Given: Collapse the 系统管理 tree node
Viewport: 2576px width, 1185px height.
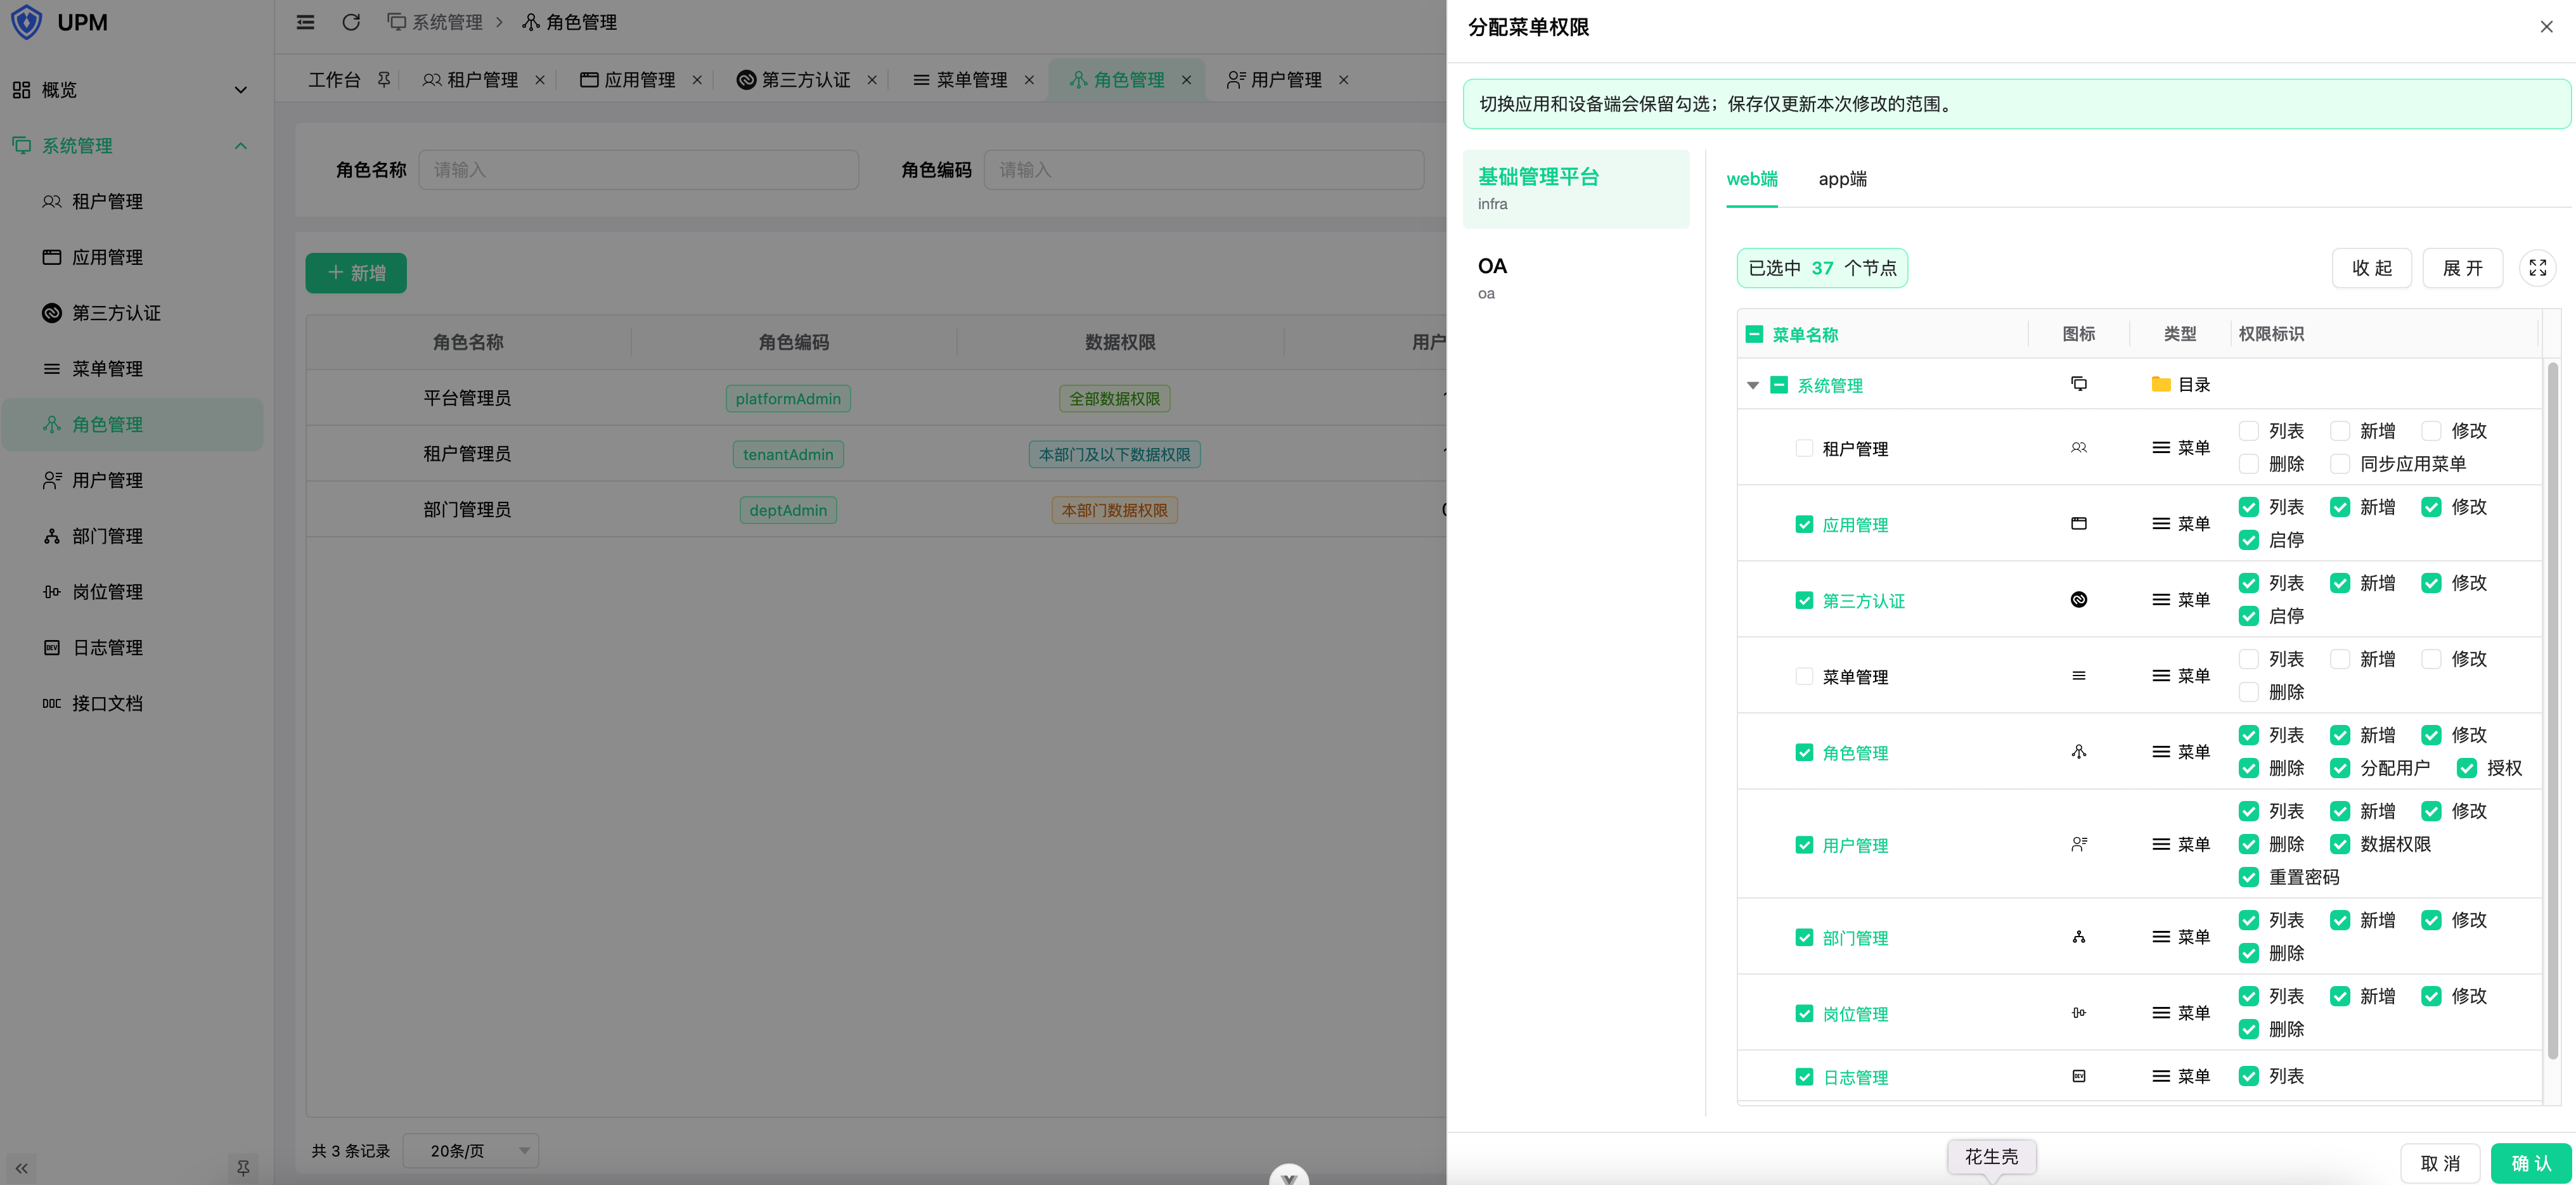Looking at the screenshot, I should (1752, 385).
